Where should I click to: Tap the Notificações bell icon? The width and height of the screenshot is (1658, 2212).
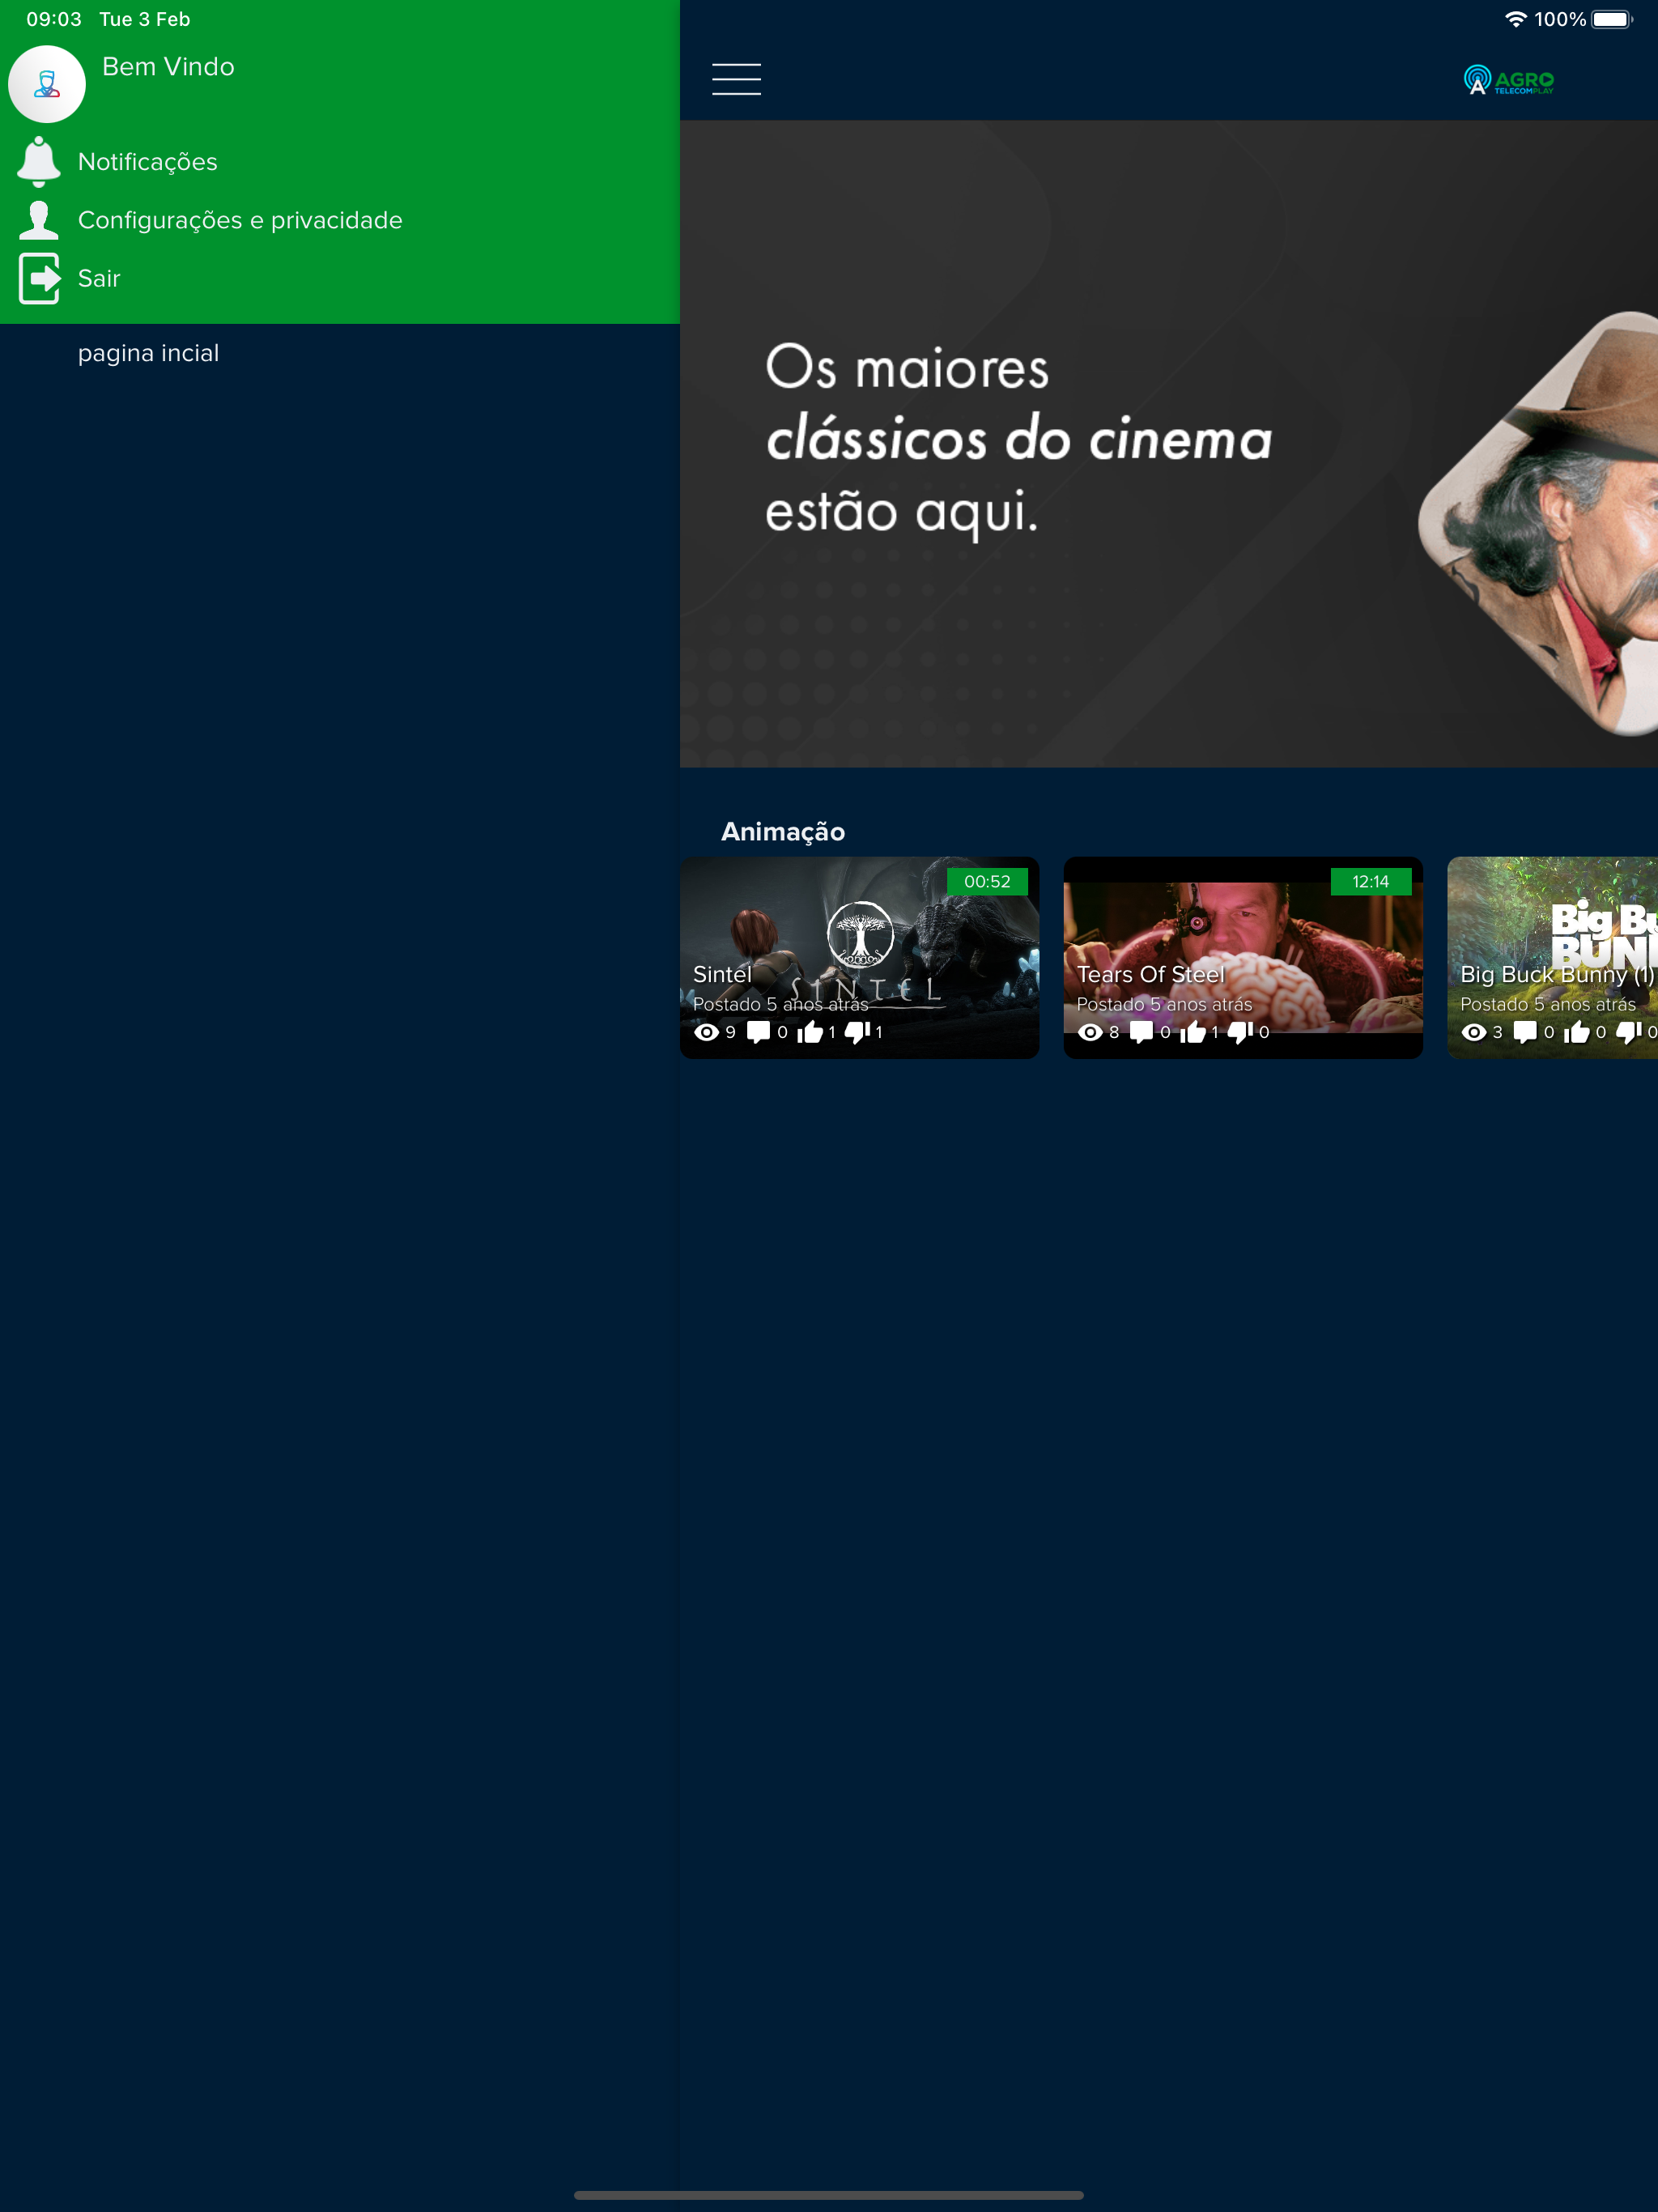[x=39, y=161]
